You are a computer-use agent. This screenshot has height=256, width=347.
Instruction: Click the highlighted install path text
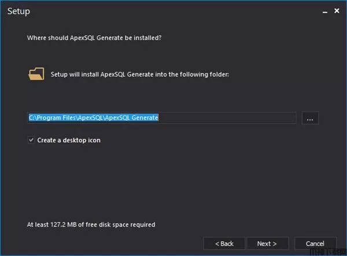tap(93, 118)
